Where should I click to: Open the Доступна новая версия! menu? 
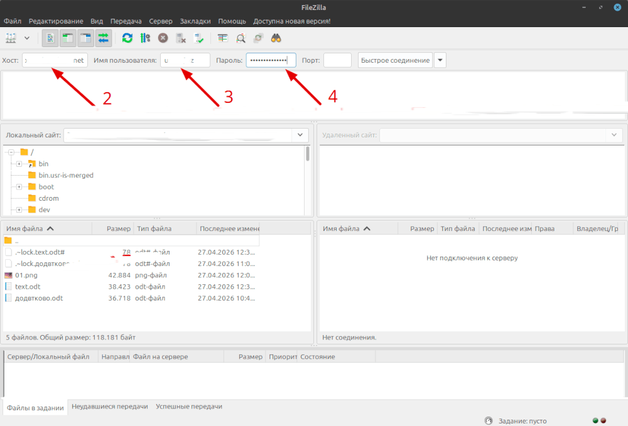pyautogui.click(x=291, y=21)
